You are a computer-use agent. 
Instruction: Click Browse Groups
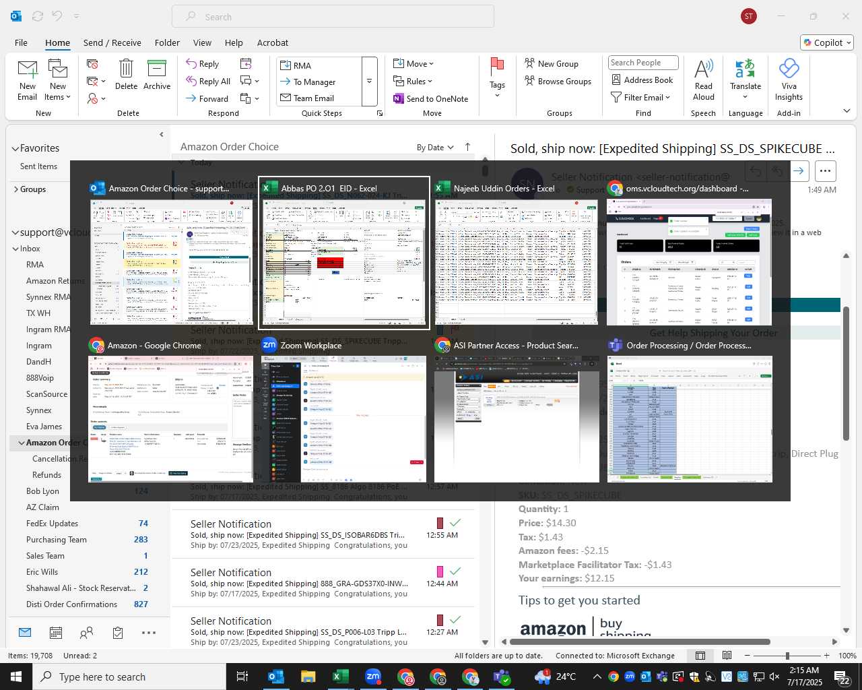(558, 81)
